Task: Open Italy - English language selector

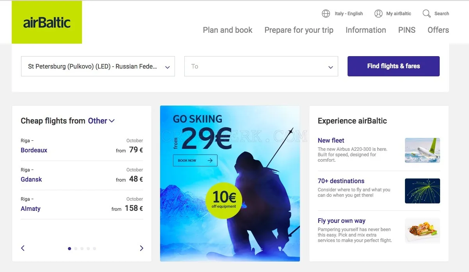Action: [x=349, y=14]
